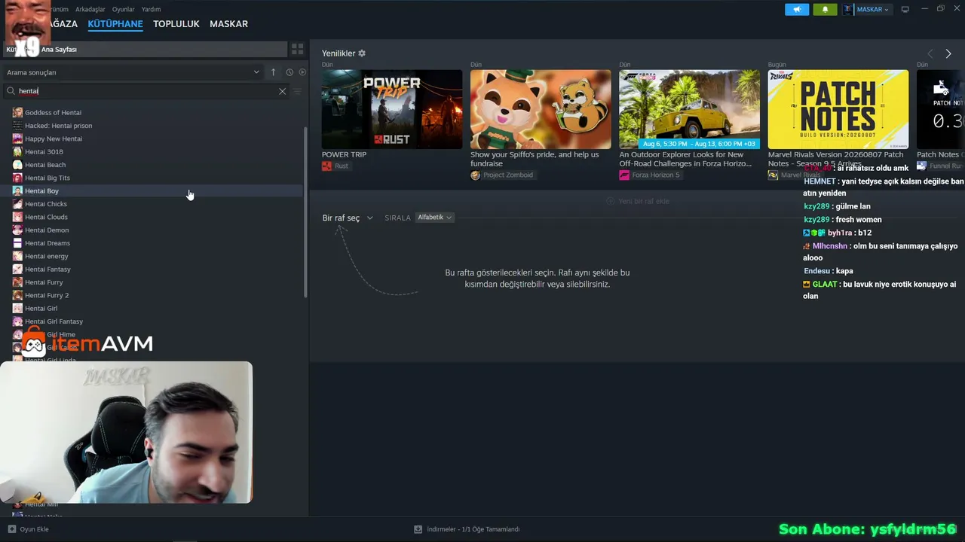
Task: Open the Marvel Rivals Patch Notes thumbnail
Action: tap(838, 109)
